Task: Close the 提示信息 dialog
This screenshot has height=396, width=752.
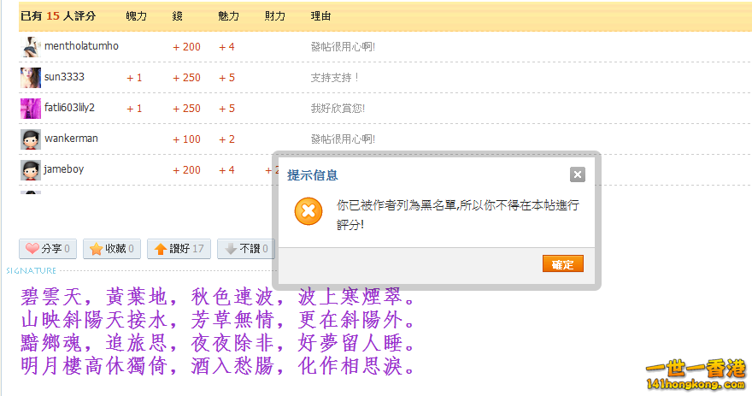Action: (x=578, y=174)
